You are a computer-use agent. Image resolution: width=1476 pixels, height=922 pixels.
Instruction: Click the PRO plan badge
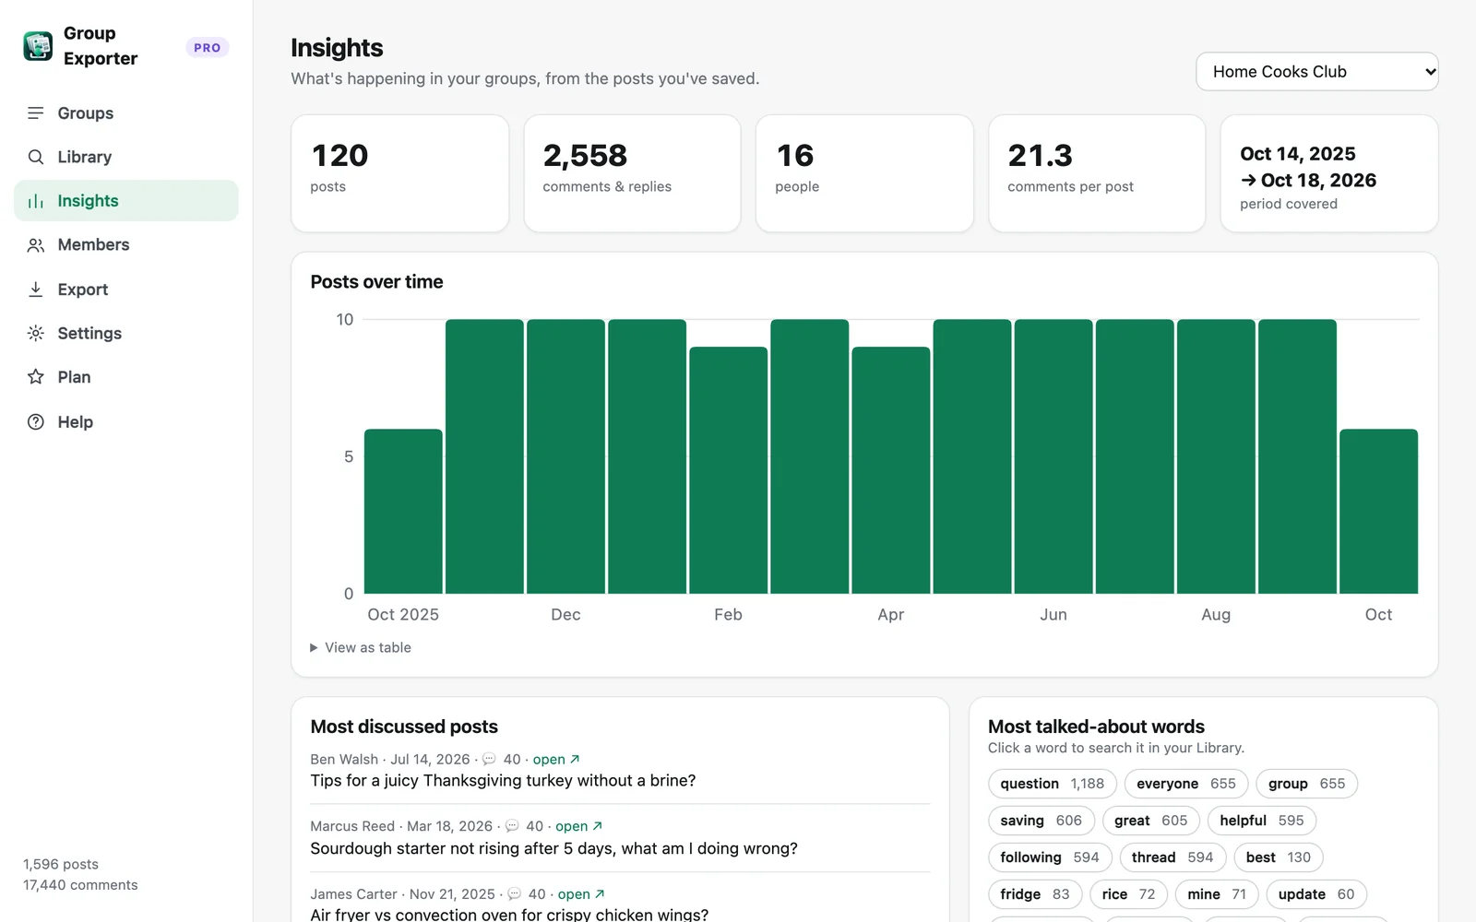pos(208,48)
